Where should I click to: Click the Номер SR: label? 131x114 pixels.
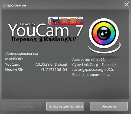coord(14,70)
